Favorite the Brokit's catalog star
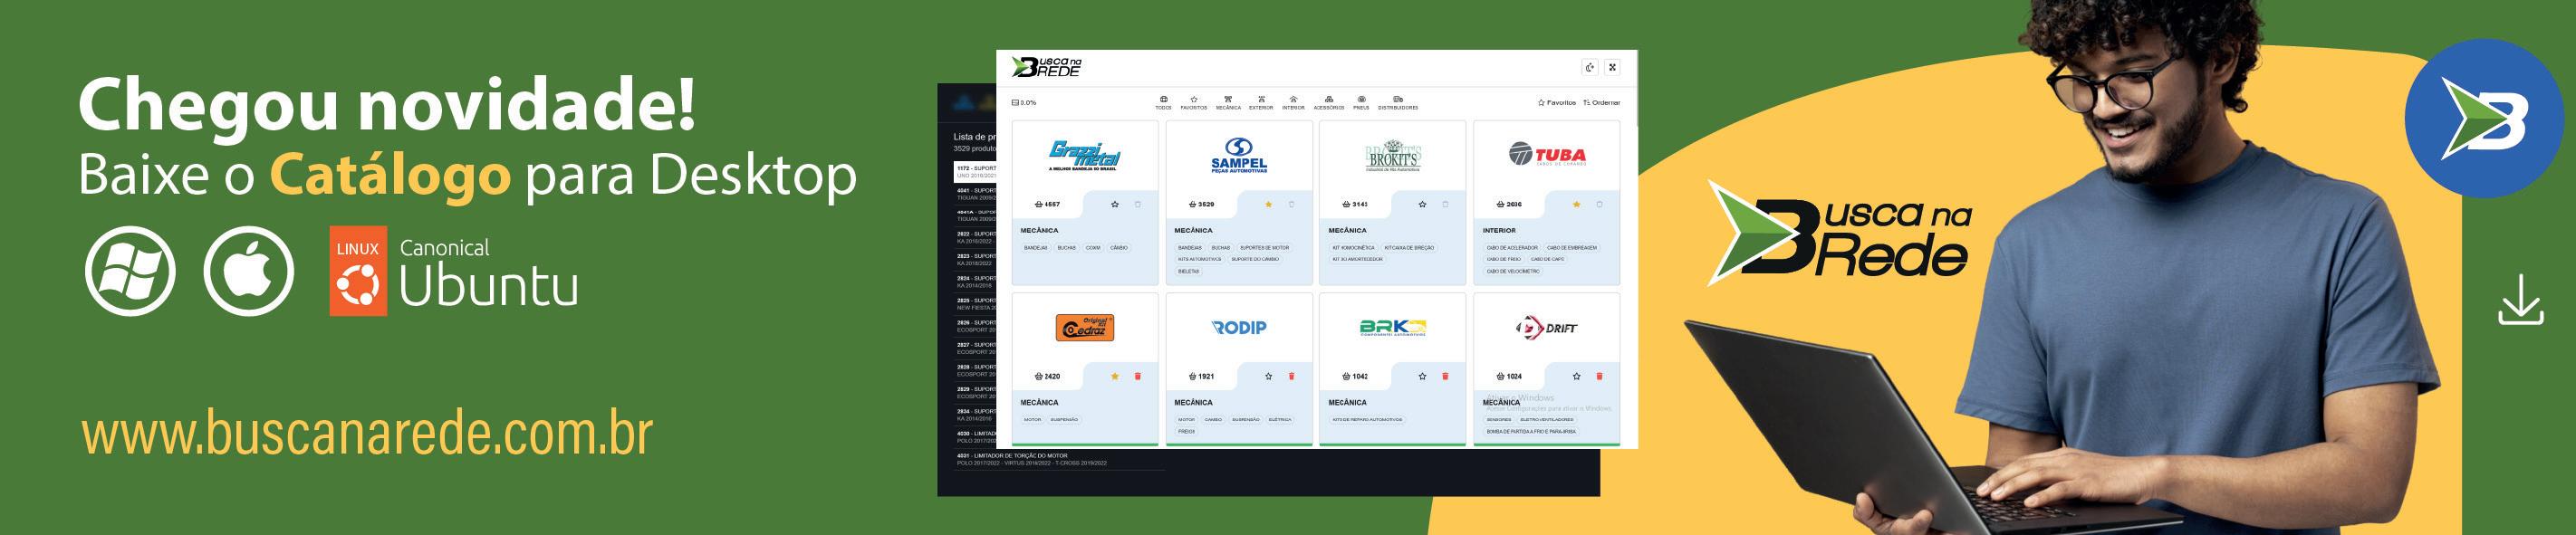This screenshot has height=535, width=2576. tap(1423, 204)
